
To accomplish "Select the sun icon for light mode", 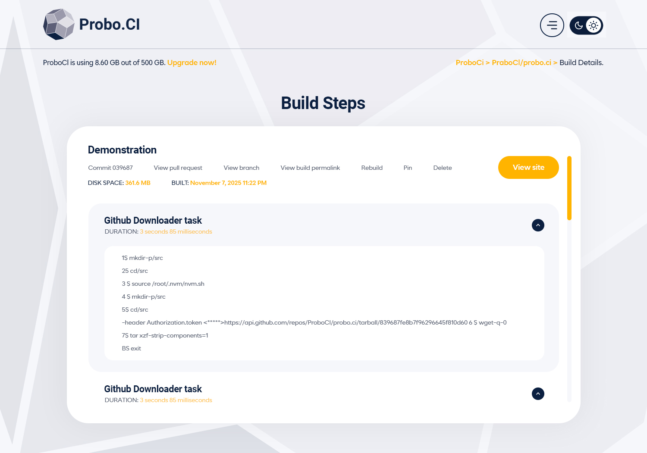I will [x=594, y=25].
